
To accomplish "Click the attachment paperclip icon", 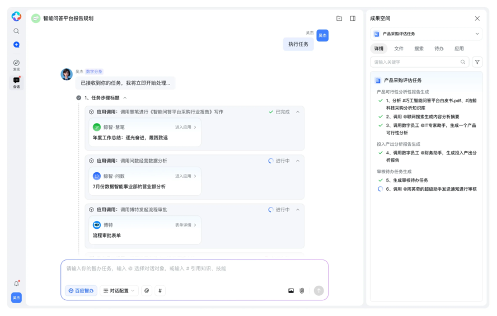I will (x=302, y=291).
